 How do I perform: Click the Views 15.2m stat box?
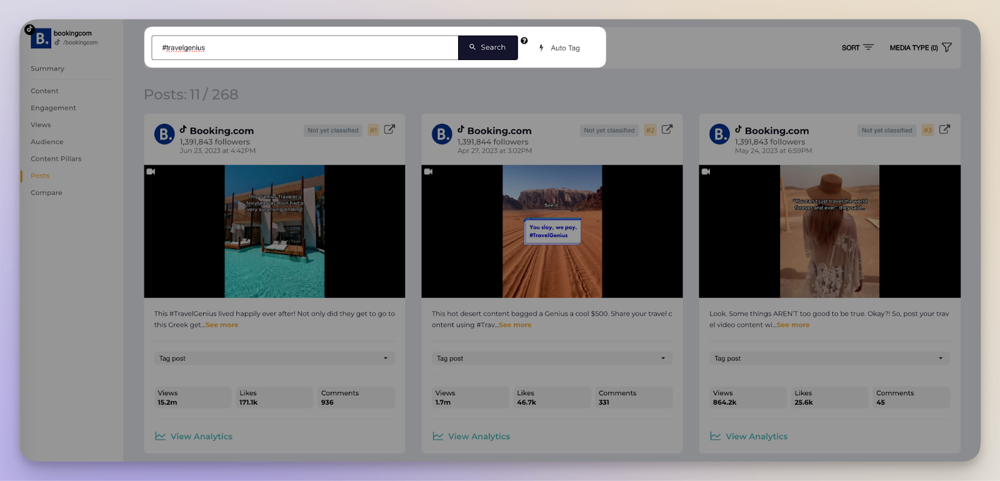192,398
